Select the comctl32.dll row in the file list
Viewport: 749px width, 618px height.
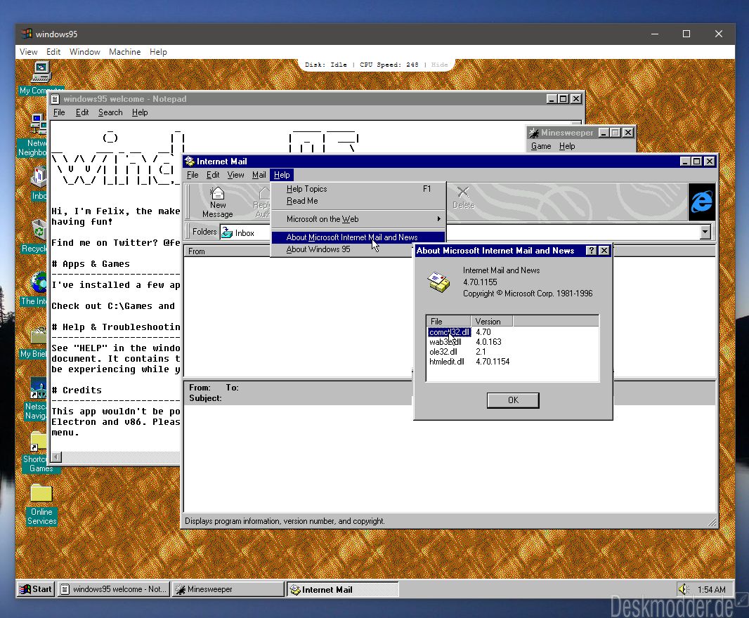tap(450, 332)
